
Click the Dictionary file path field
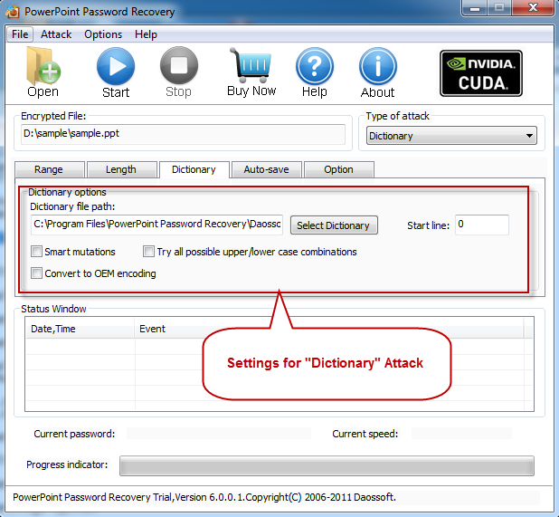click(156, 225)
